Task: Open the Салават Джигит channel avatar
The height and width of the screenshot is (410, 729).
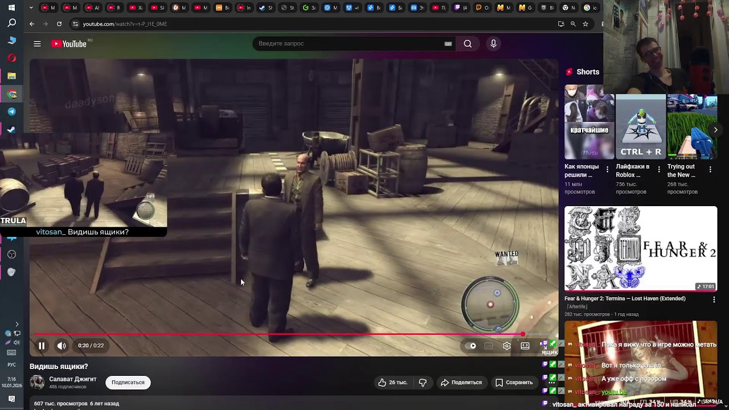Action: click(37, 382)
